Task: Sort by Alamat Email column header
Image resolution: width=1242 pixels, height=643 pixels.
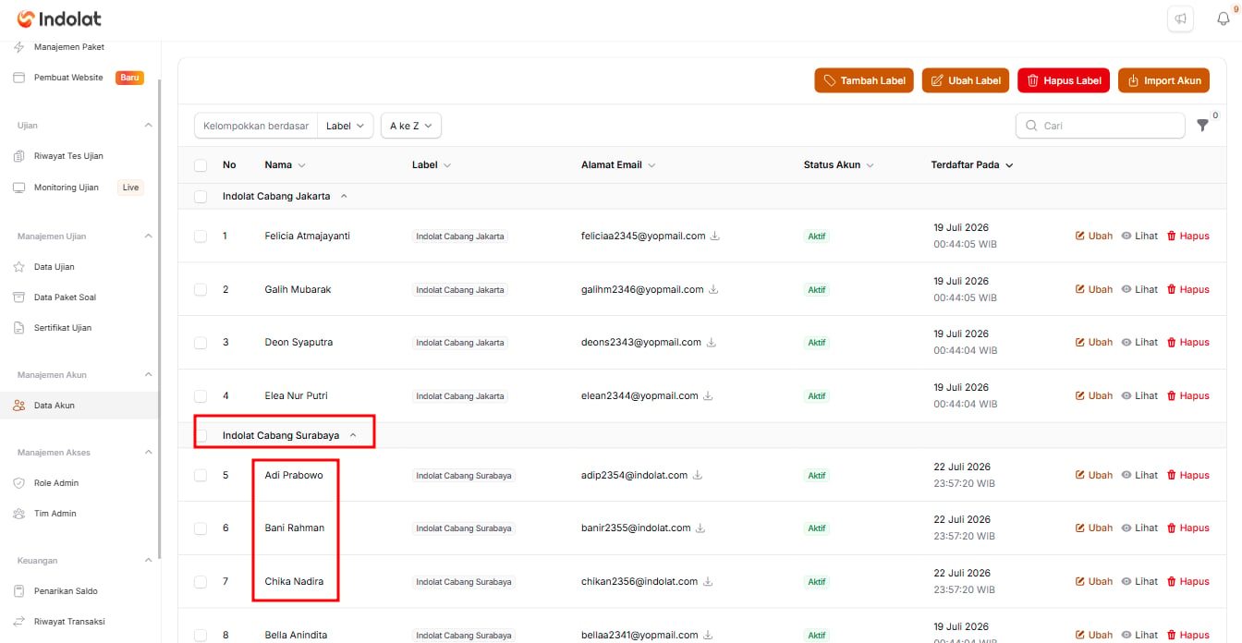Action: [x=618, y=165]
